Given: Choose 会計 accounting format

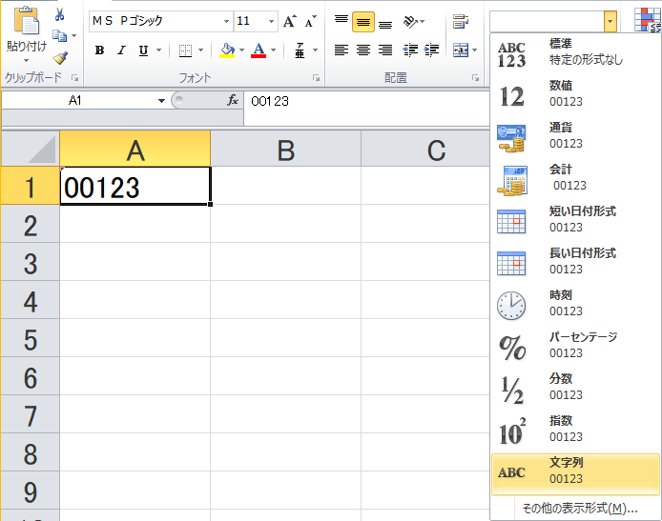Looking at the screenshot, I should coord(575,178).
